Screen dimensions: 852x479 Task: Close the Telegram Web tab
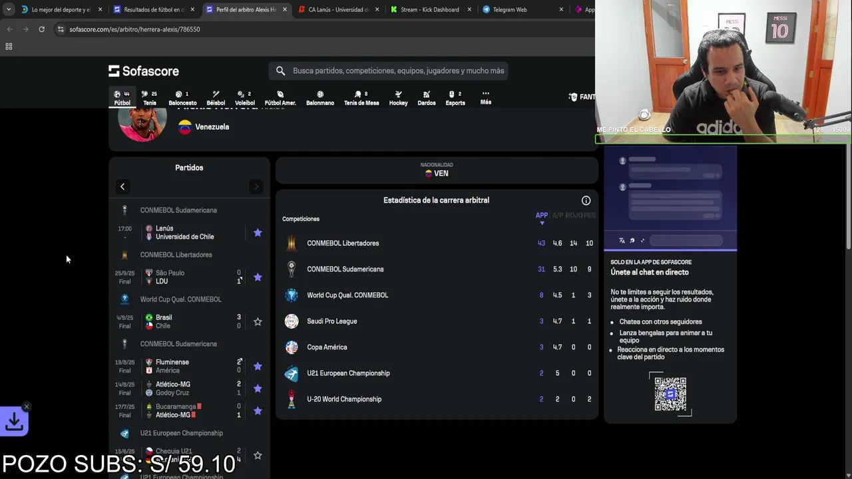pyautogui.click(x=561, y=9)
